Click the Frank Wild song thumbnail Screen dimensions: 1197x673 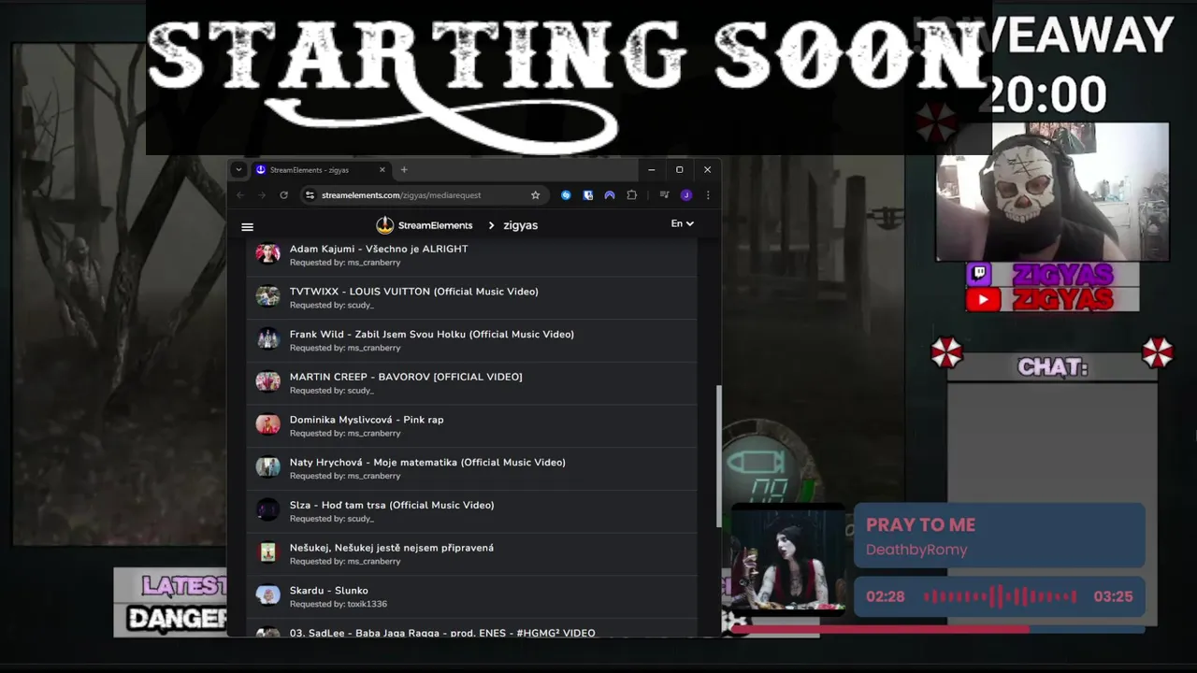268,339
